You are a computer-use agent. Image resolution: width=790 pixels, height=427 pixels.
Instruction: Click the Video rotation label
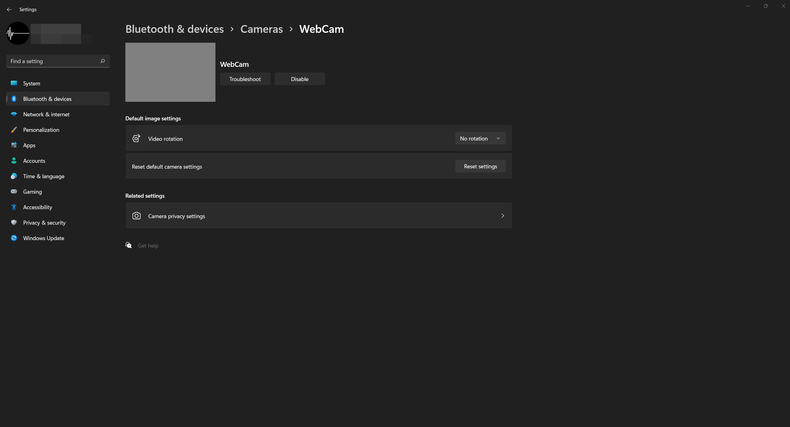165,139
